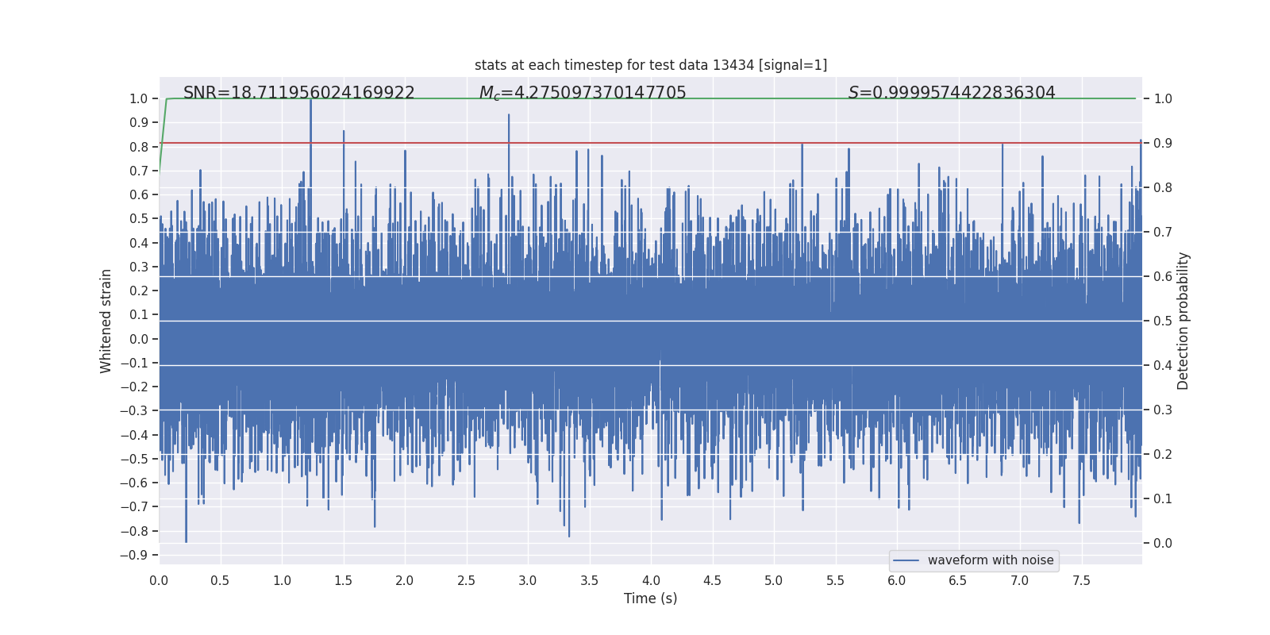Click whitened strain tick label 1.0
The image size is (1270, 635).
(139, 99)
